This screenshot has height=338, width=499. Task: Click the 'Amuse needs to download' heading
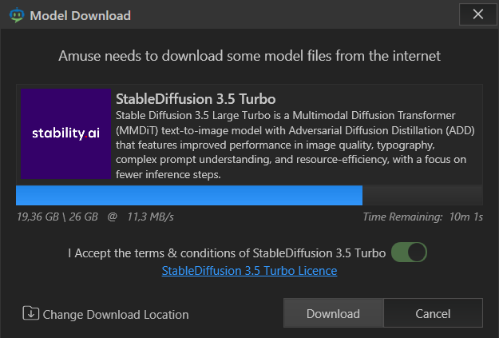click(x=249, y=56)
